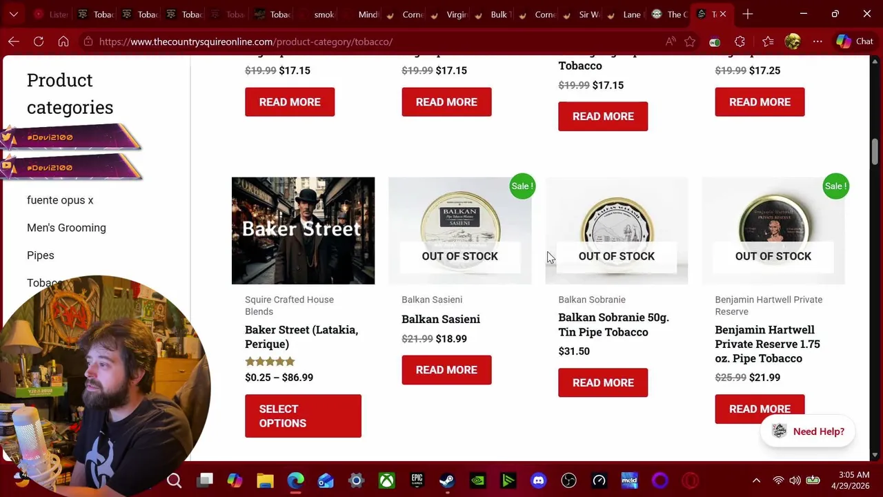Open browser settings and more menu
This screenshot has height=497, width=883.
(817, 41)
